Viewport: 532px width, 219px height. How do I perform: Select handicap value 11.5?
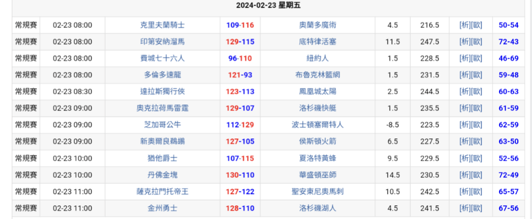393,42
